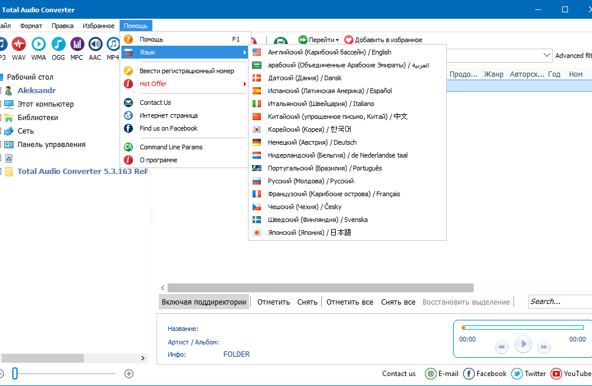
Task: Open Contact Us menu item
Action: pyautogui.click(x=184, y=103)
